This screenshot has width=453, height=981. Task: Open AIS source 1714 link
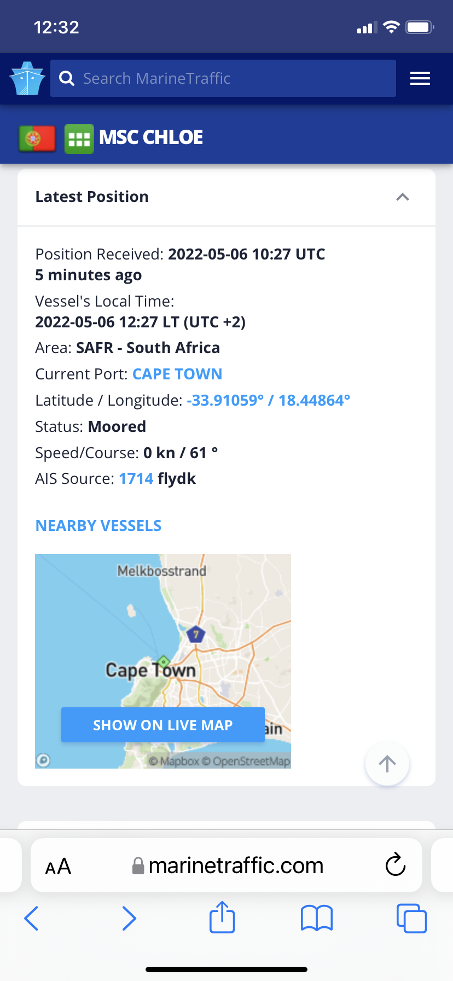[x=136, y=479]
